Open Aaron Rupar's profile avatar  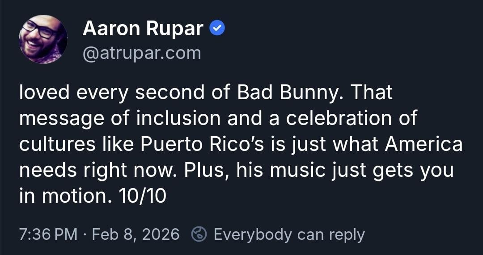(x=43, y=39)
